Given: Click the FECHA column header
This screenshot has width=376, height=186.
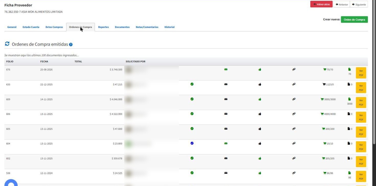Looking at the screenshot, I should [x=44, y=61].
